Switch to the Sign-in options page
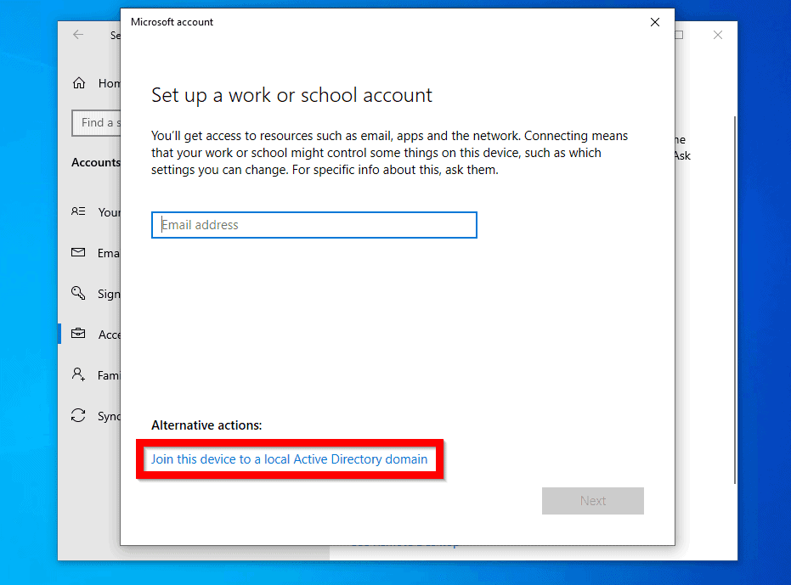 (100, 293)
